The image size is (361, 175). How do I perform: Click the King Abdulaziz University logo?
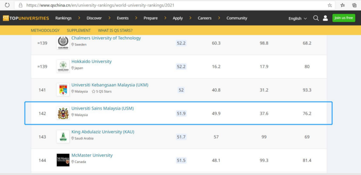(x=63, y=137)
